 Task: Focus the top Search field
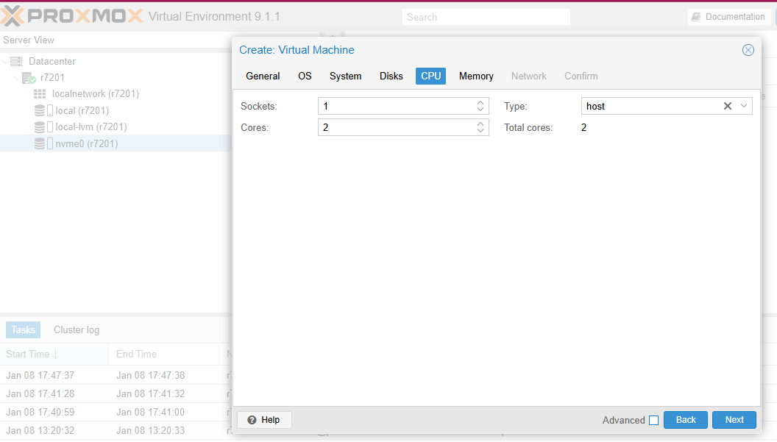pyautogui.click(x=486, y=17)
